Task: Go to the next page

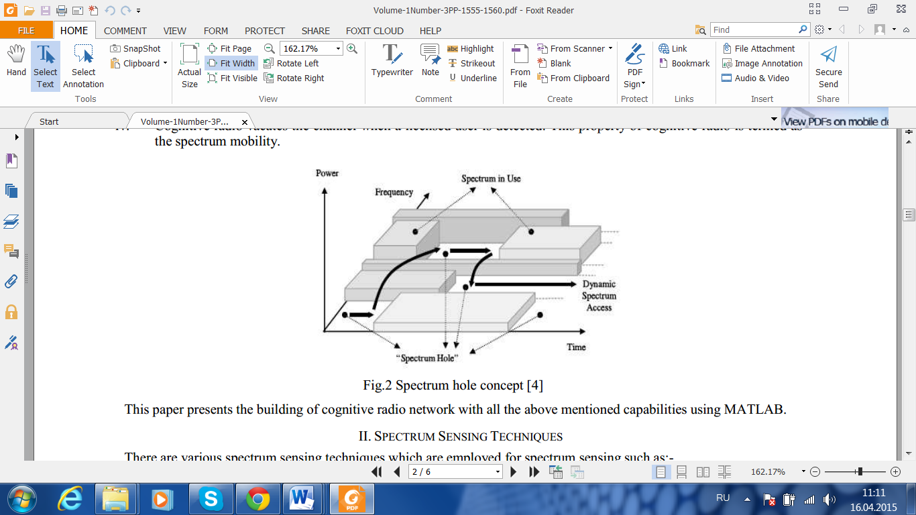Action: click(x=514, y=472)
